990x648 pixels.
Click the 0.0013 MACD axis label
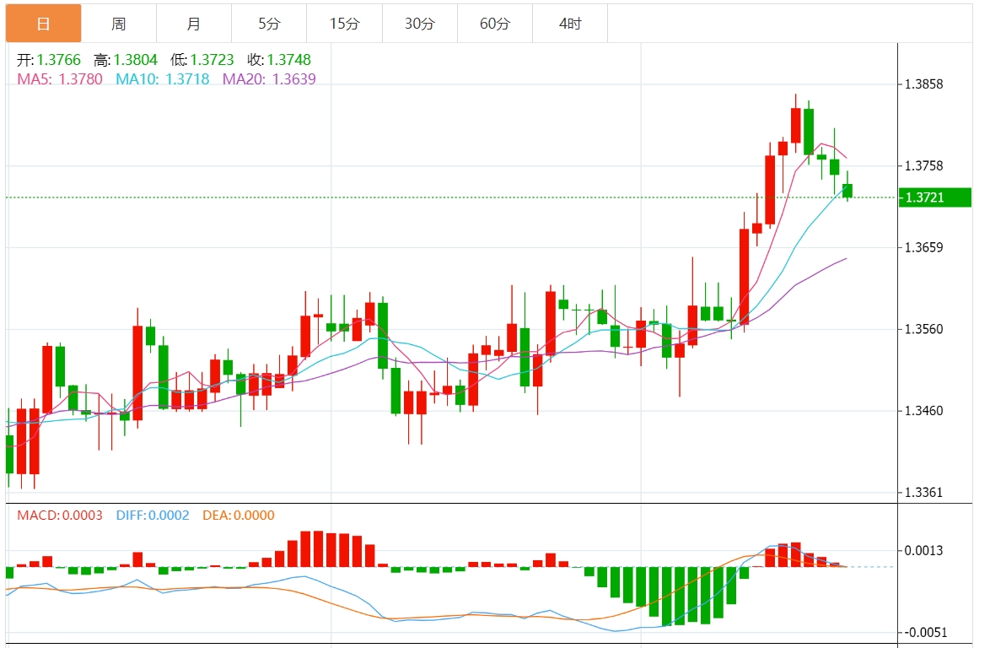(x=923, y=551)
